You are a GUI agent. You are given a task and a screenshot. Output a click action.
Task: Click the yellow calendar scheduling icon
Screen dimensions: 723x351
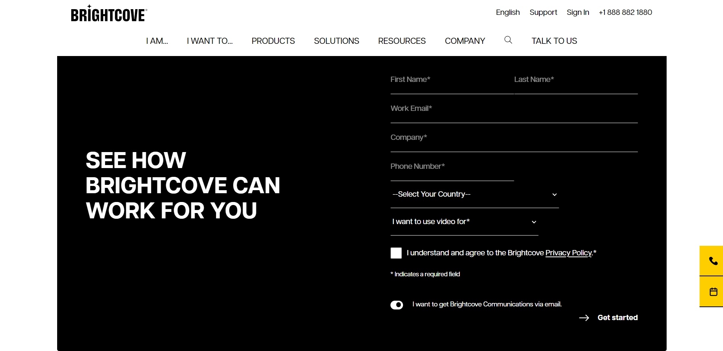713,292
